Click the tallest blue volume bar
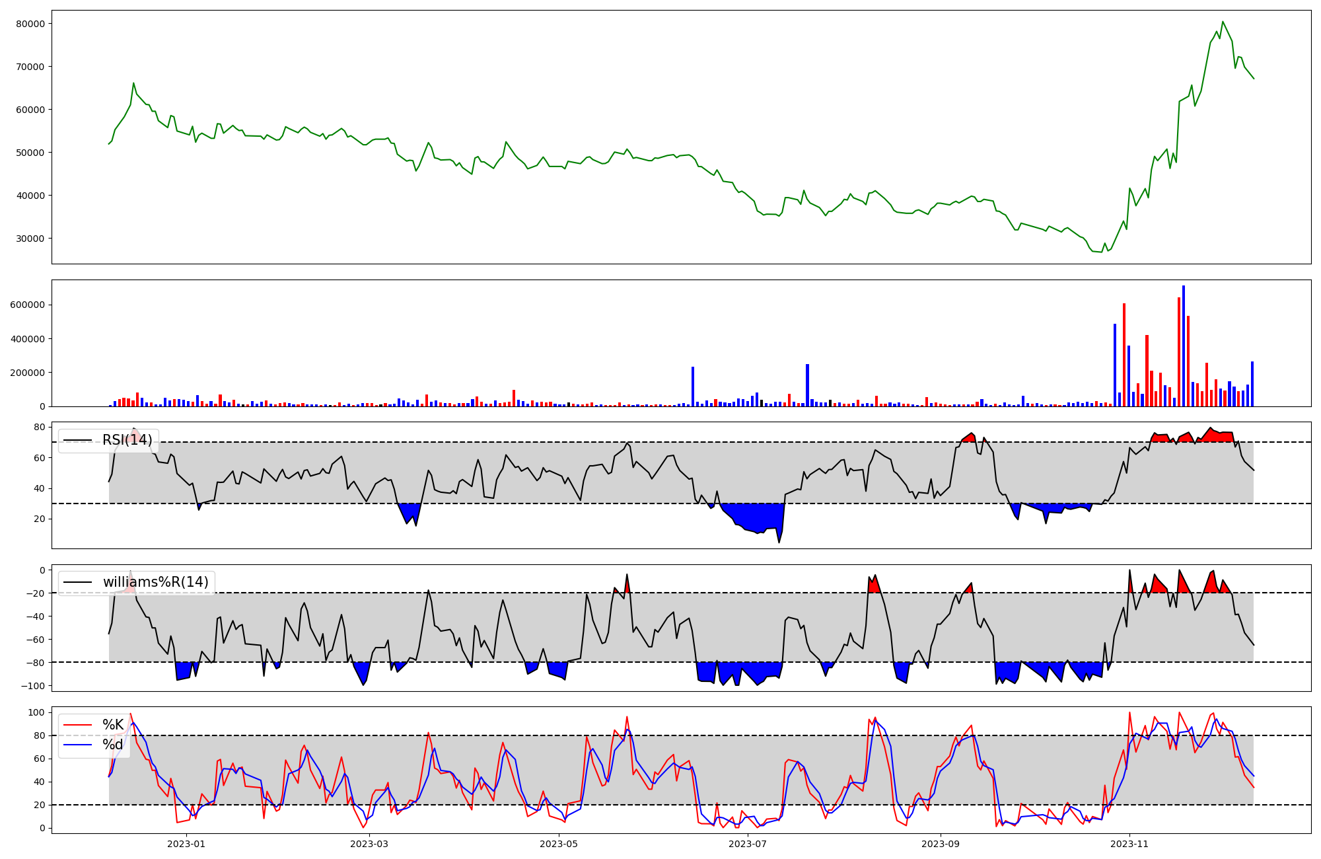Screen dimensions: 1321x859 (x=1184, y=347)
